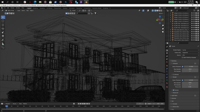Select the Measure tool
The height and width of the screenshot is (112, 200).
pyautogui.click(x=3, y=44)
